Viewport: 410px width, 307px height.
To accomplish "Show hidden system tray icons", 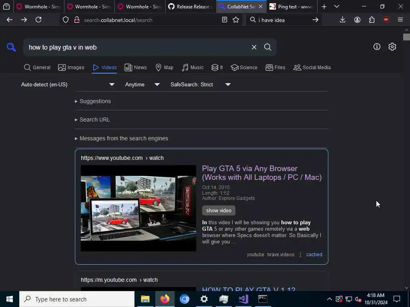I will (329, 299).
